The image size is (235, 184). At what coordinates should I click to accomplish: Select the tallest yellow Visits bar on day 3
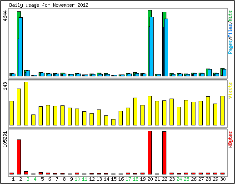point(26,104)
